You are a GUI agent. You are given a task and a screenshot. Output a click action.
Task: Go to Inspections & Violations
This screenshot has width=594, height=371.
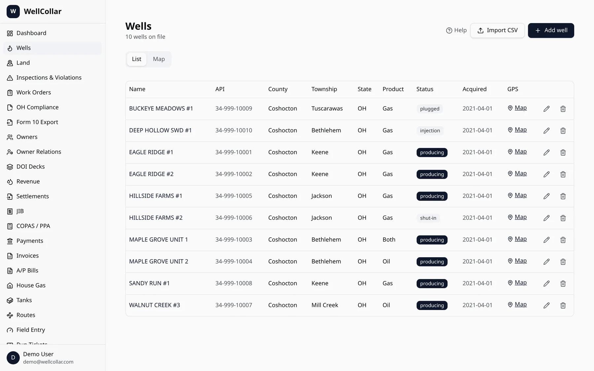[53, 78]
